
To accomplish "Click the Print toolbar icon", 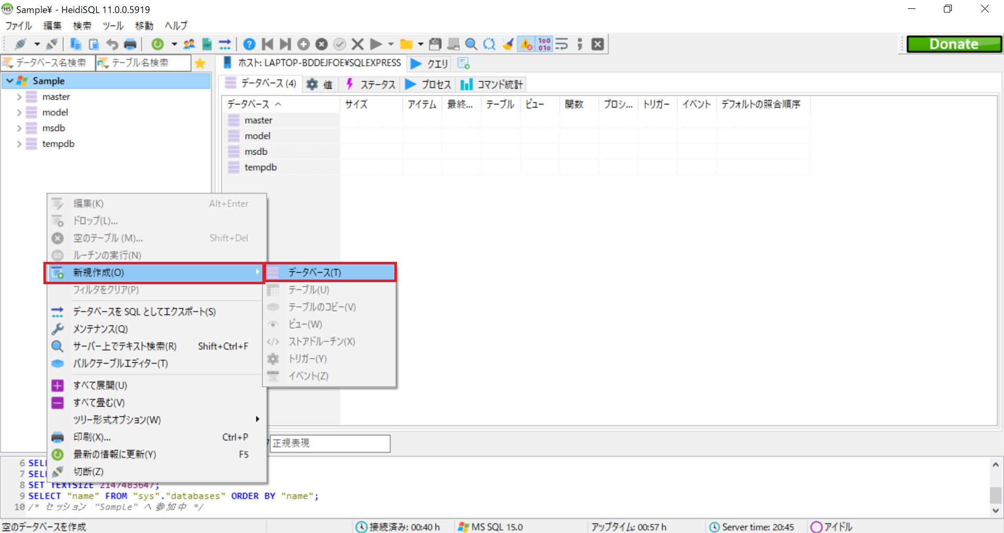I will pos(130,44).
